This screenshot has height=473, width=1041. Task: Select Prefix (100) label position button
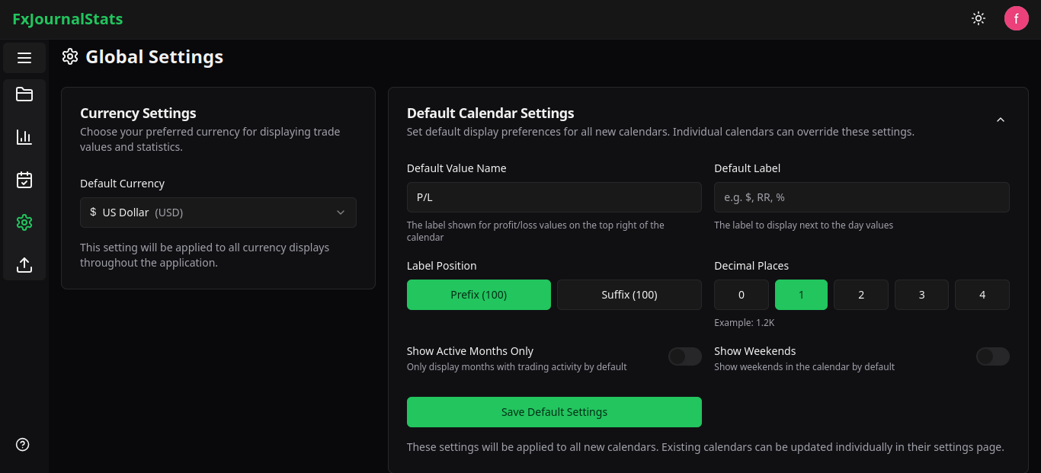click(x=479, y=294)
